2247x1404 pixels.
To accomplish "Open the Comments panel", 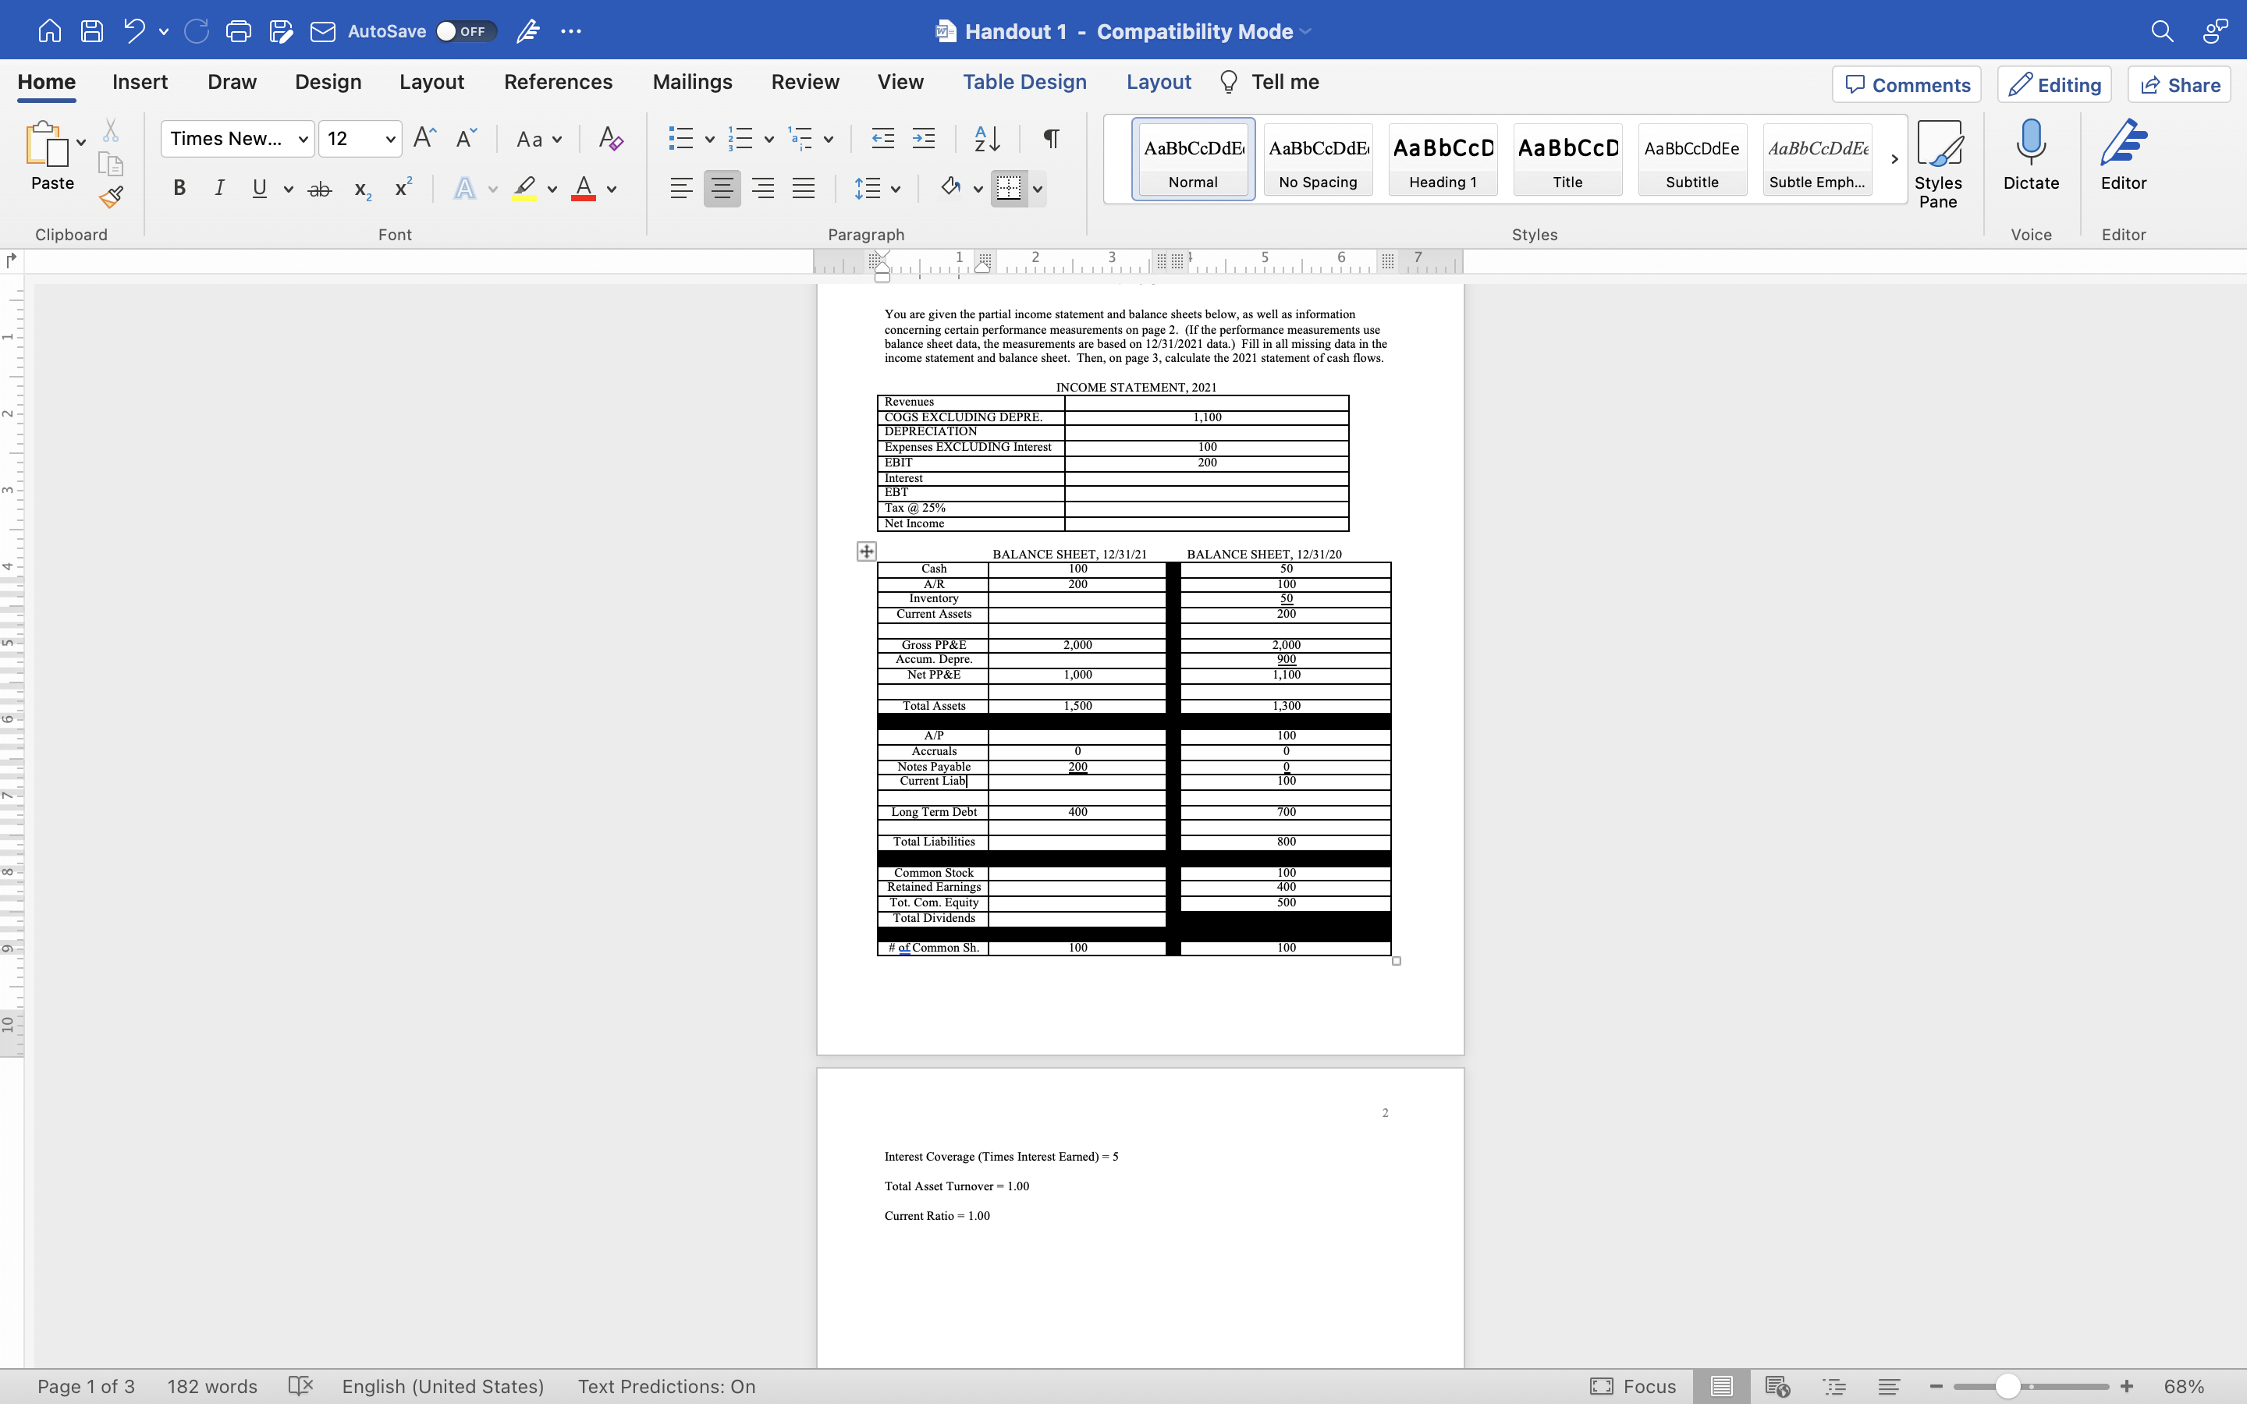I will 1905,84.
